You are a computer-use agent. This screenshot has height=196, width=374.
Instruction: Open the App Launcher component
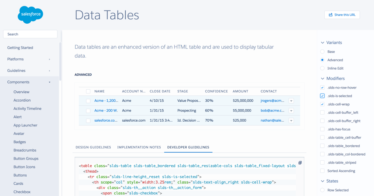25,125
